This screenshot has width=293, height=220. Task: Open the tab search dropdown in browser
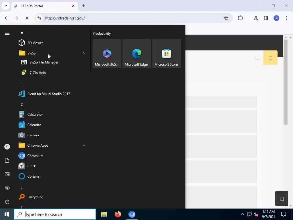(6, 6)
